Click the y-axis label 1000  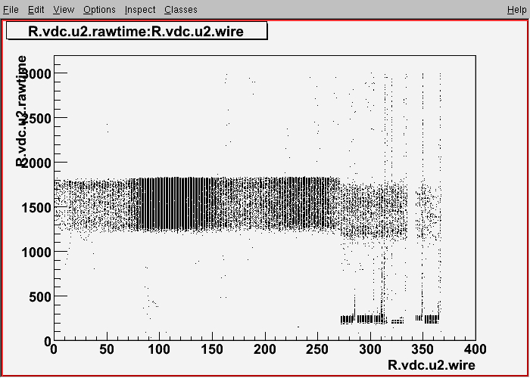click(36, 252)
